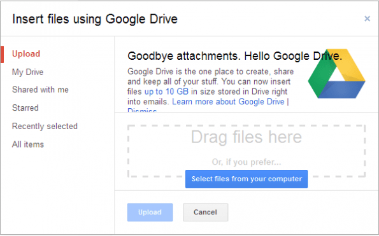The height and width of the screenshot is (236, 379).
Task: Follow the 'up to 10 GB' link
Action: click(x=166, y=92)
